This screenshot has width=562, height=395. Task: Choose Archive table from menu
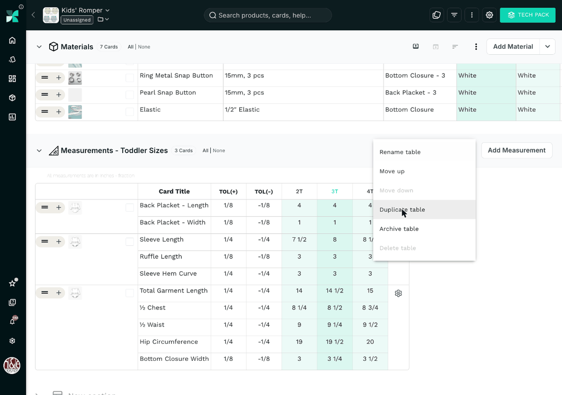click(424, 229)
